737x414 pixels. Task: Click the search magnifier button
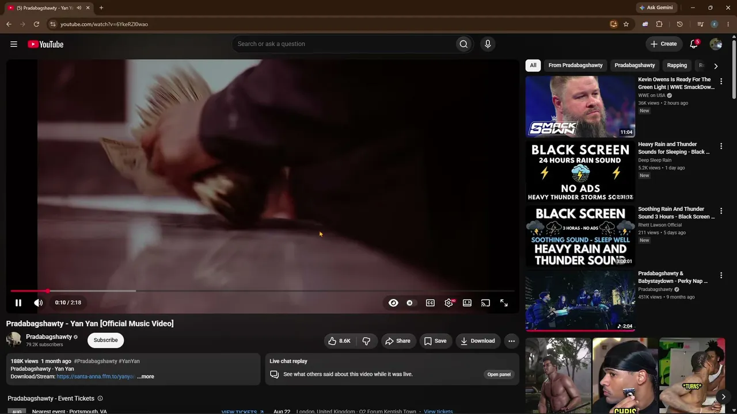tap(464, 44)
